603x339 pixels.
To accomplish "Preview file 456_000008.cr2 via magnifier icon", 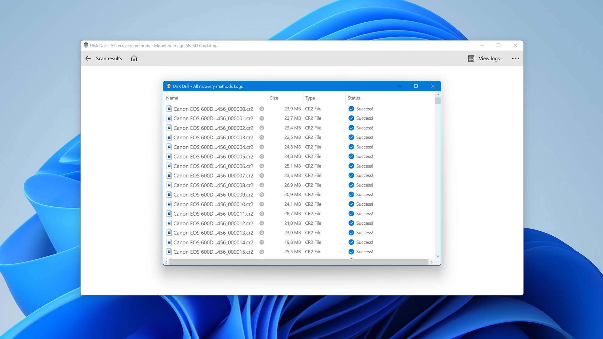I will [262, 185].
